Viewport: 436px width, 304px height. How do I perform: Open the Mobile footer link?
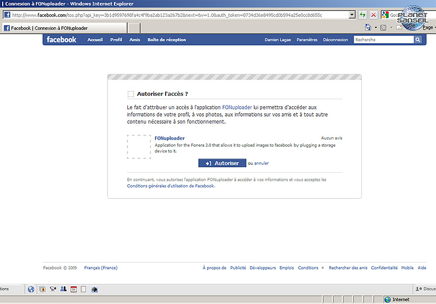click(407, 267)
